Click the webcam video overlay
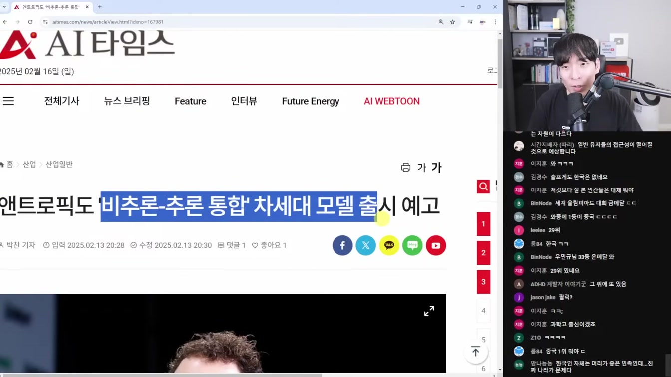The image size is (671, 377). coord(587,65)
